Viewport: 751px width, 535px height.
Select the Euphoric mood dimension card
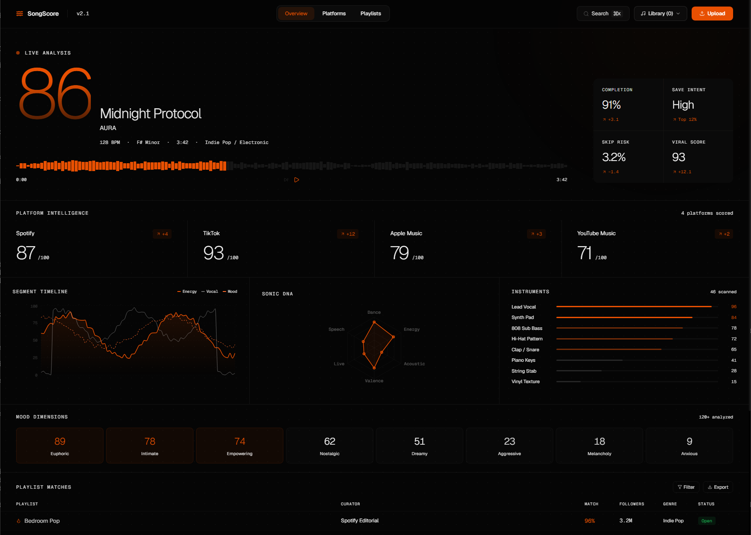pyautogui.click(x=60, y=446)
